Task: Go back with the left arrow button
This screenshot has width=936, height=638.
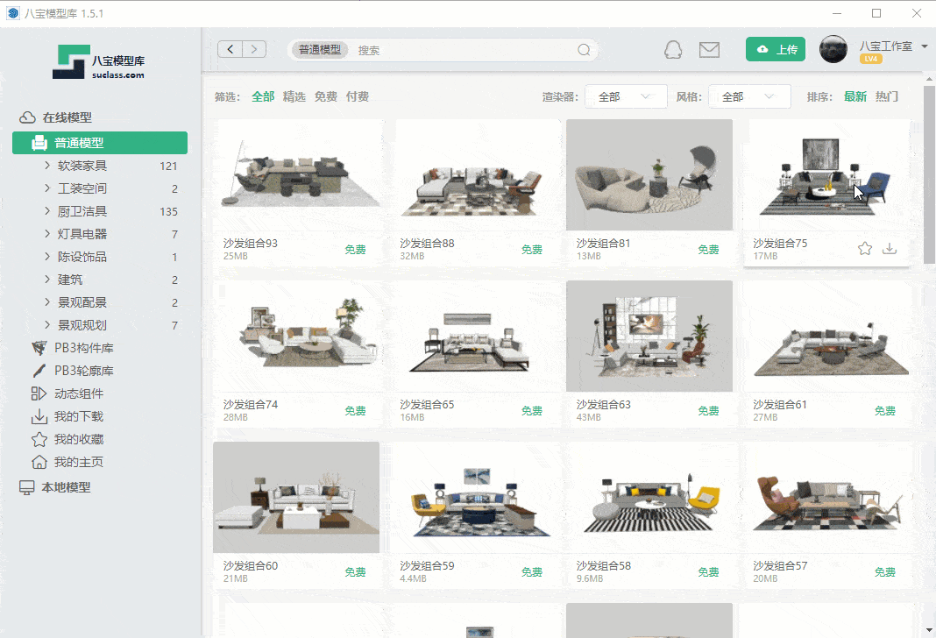Action: [230, 49]
